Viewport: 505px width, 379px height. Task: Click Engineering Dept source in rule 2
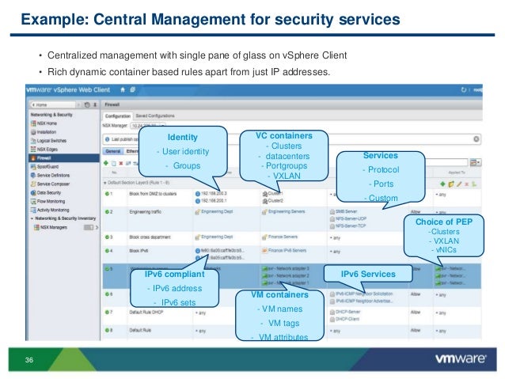point(214,211)
